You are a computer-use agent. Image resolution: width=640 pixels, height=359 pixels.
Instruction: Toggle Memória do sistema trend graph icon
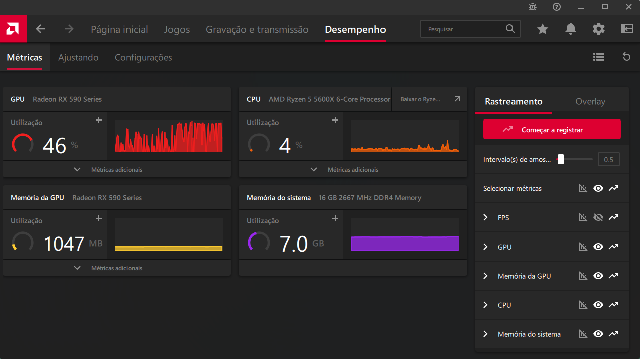point(613,334)
